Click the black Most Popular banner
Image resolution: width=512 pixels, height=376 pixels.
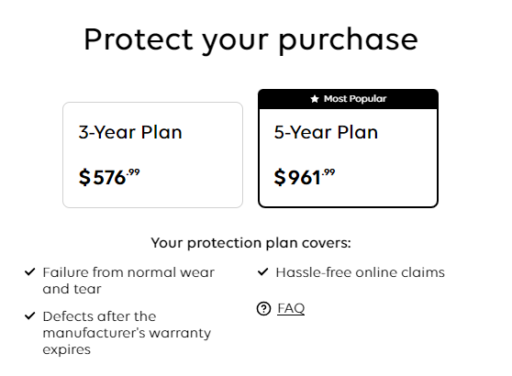click(x=348, y=99)
